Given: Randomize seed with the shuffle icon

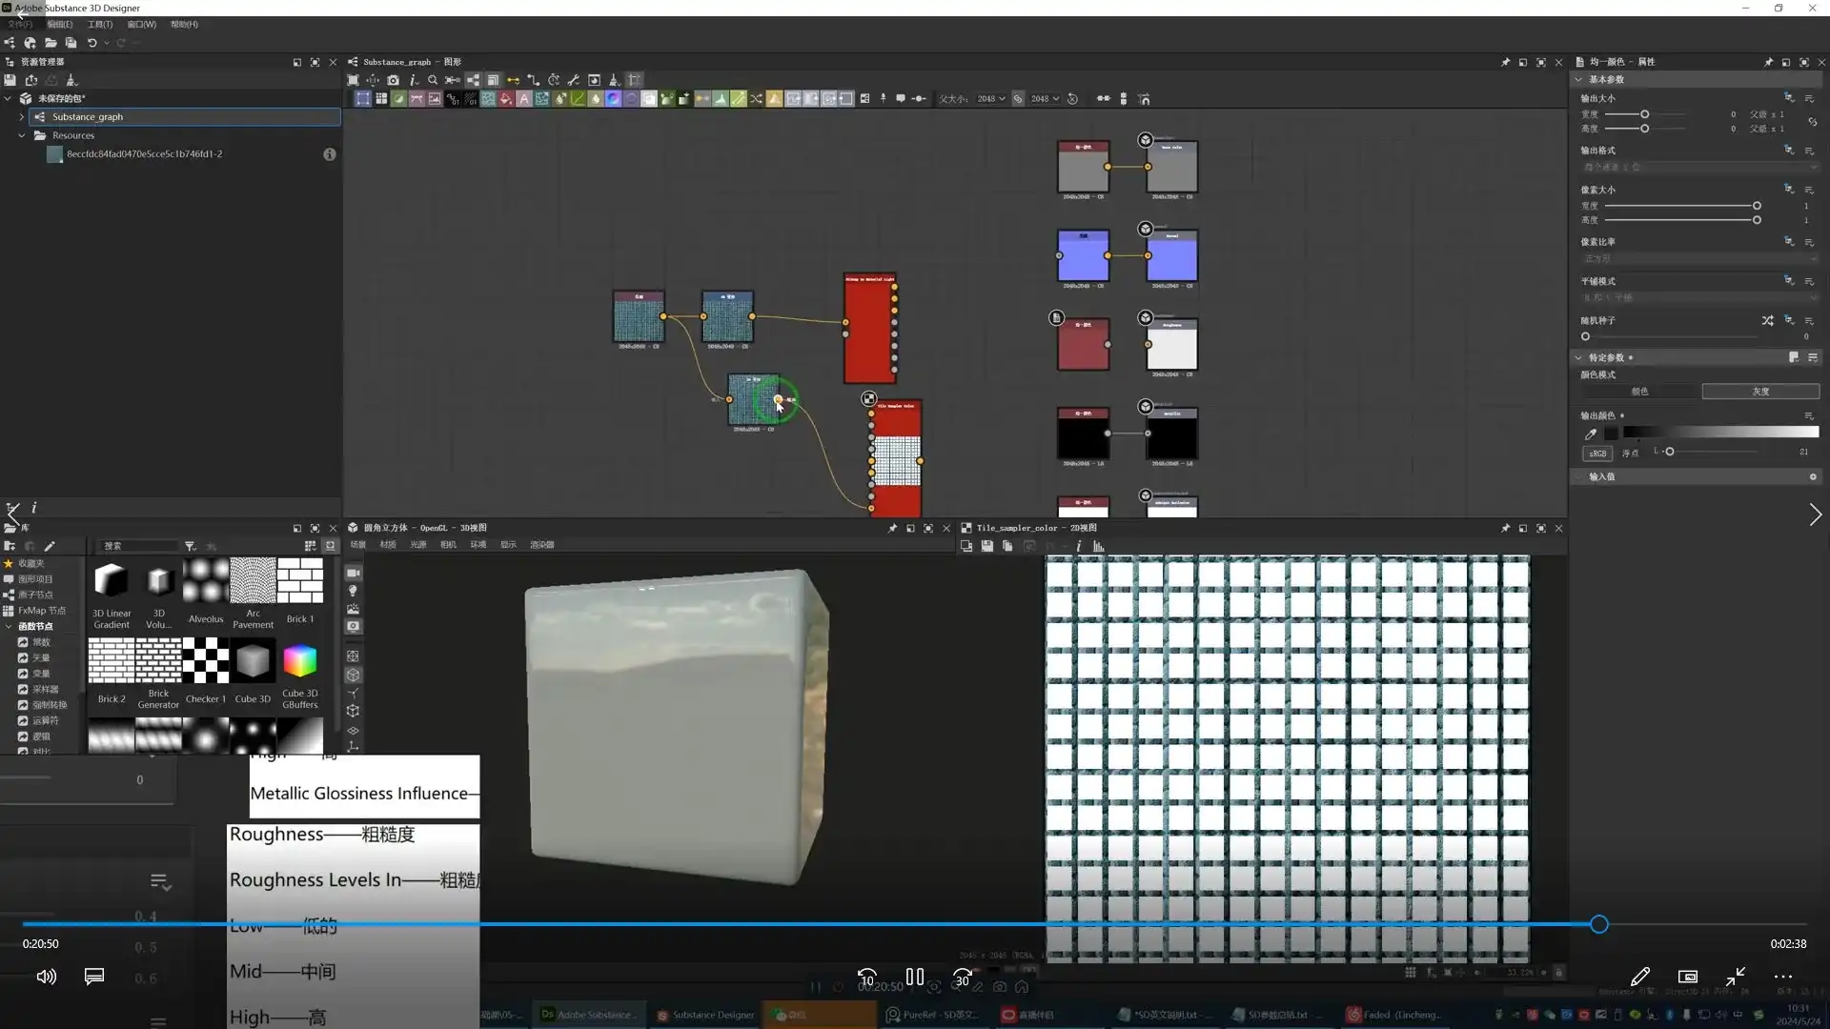Looking at the screenshot, I should point(1767,321).
